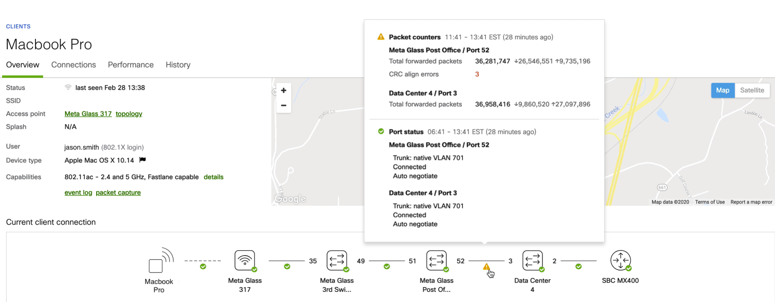Select the SBC MX400 router icon
775x302 pixels.
point(621,260)
